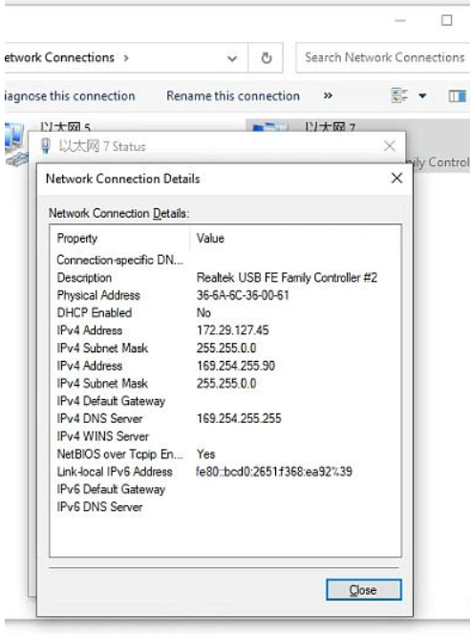This screenshot has height=635, width=470.
Task: Click Rename this connection command
Action: 233,96
